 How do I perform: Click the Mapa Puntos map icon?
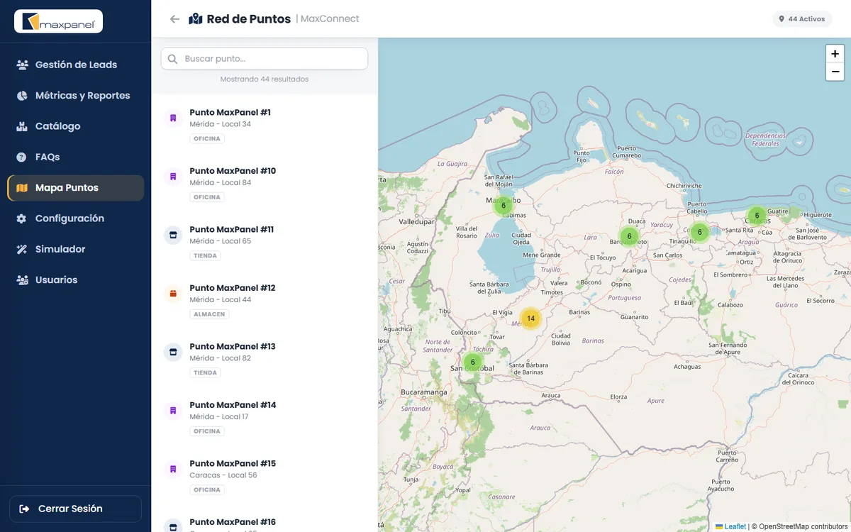(x=22, y=188)
